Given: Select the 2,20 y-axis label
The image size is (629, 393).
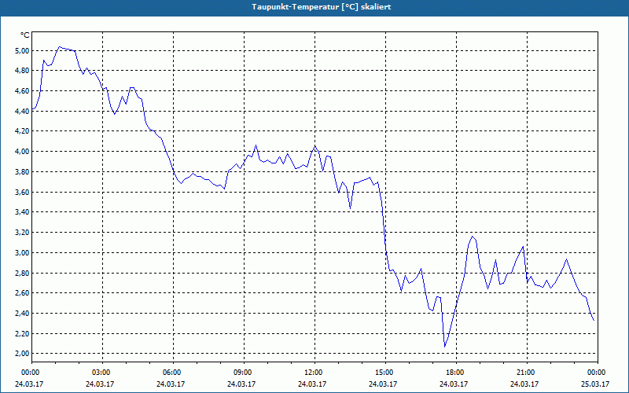Looking at the screenshot, I should 22,333.
